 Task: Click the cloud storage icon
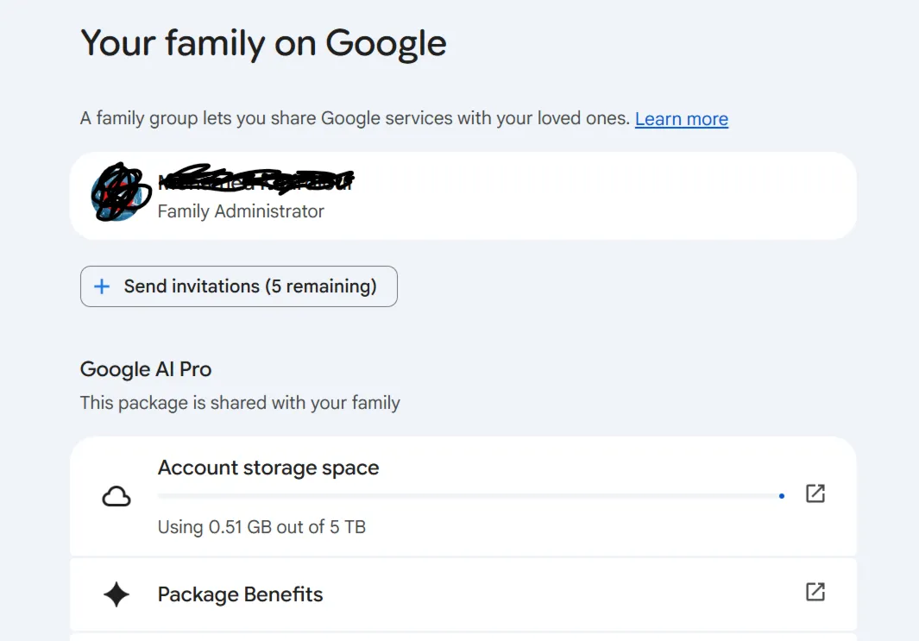116,497
